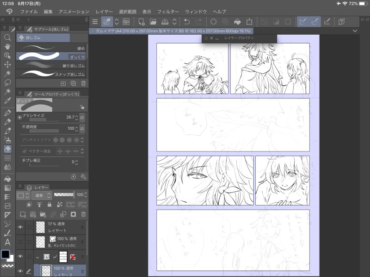370x277 pixels.
Task: Toggle visibility of Layer 1
Action: click(x=20, y=227)
